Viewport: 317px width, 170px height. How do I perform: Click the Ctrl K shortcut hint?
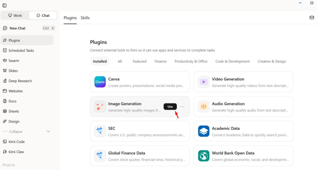[49, 28]
